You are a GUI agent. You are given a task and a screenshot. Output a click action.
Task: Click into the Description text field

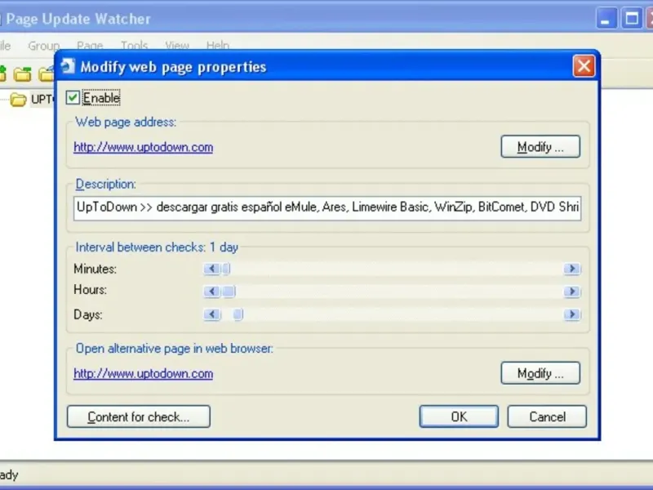coord(327,207)
